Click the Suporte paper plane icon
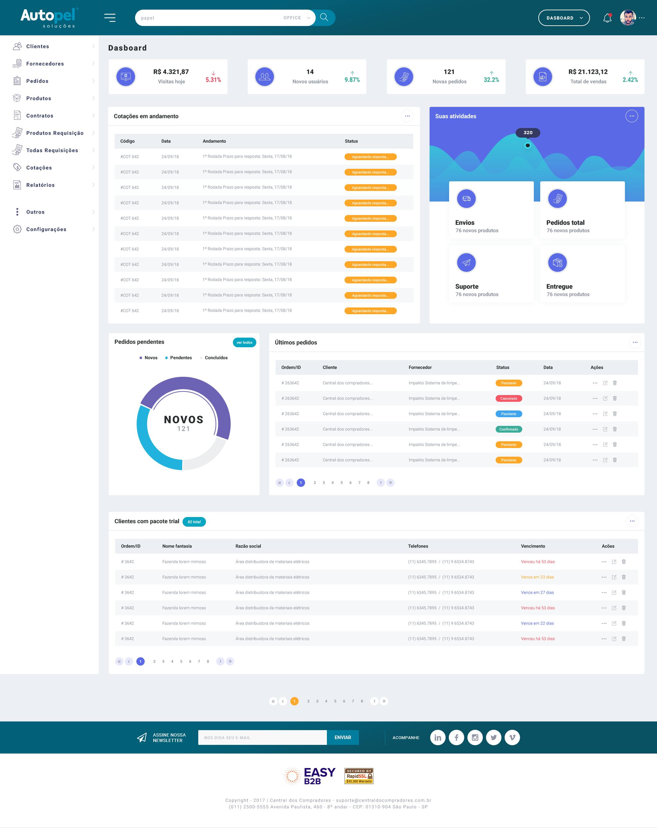Image resolution: width=657 pixels, height=828 pixels. point(466,262)
